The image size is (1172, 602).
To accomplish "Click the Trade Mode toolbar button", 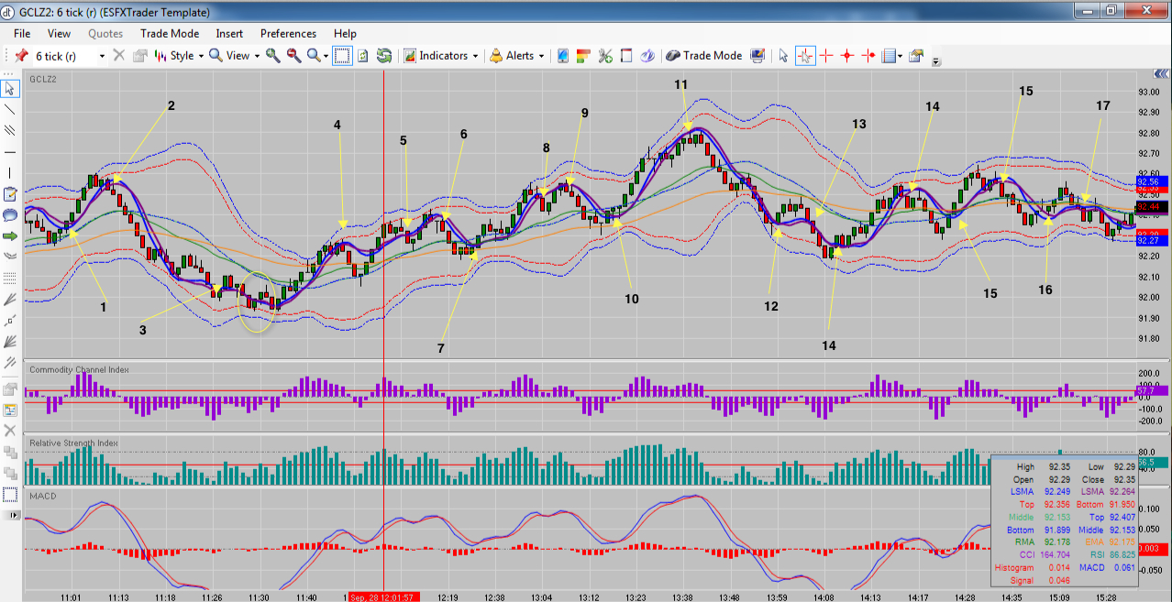I will point(704,56).
